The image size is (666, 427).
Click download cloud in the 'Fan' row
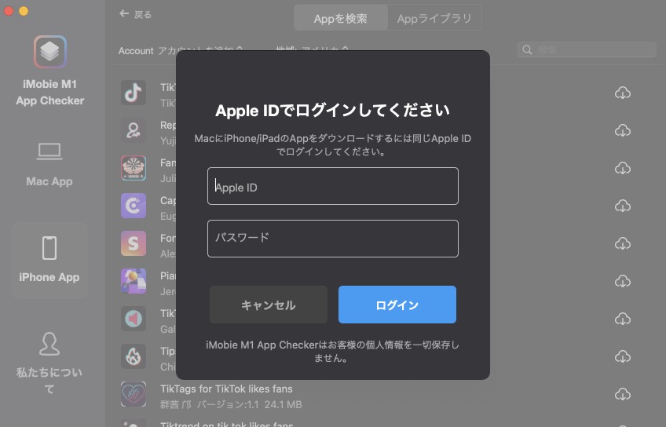pyautogui.click(x=623, y=169)
